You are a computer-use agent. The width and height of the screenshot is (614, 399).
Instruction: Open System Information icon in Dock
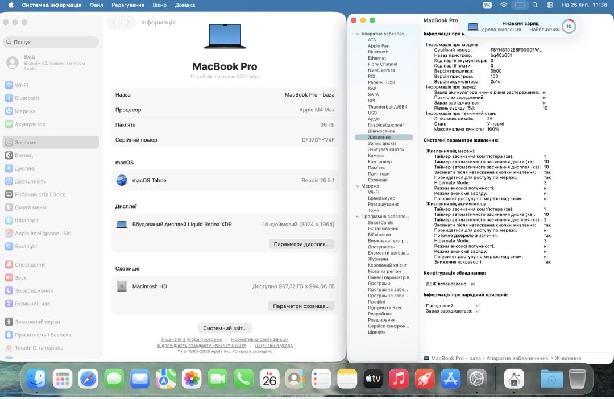514,379
